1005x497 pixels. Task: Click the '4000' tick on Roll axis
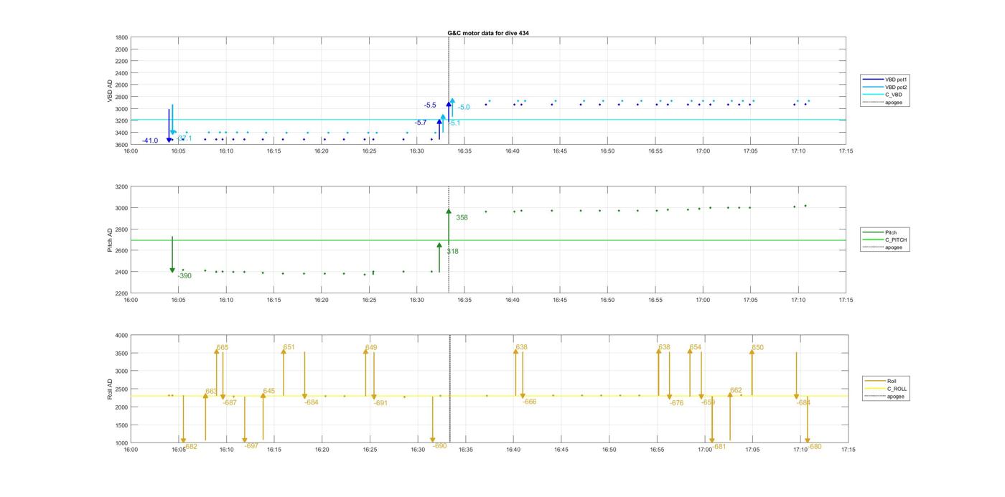121,336
